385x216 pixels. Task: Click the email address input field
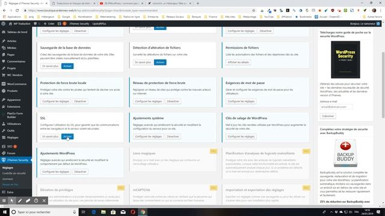336,107
